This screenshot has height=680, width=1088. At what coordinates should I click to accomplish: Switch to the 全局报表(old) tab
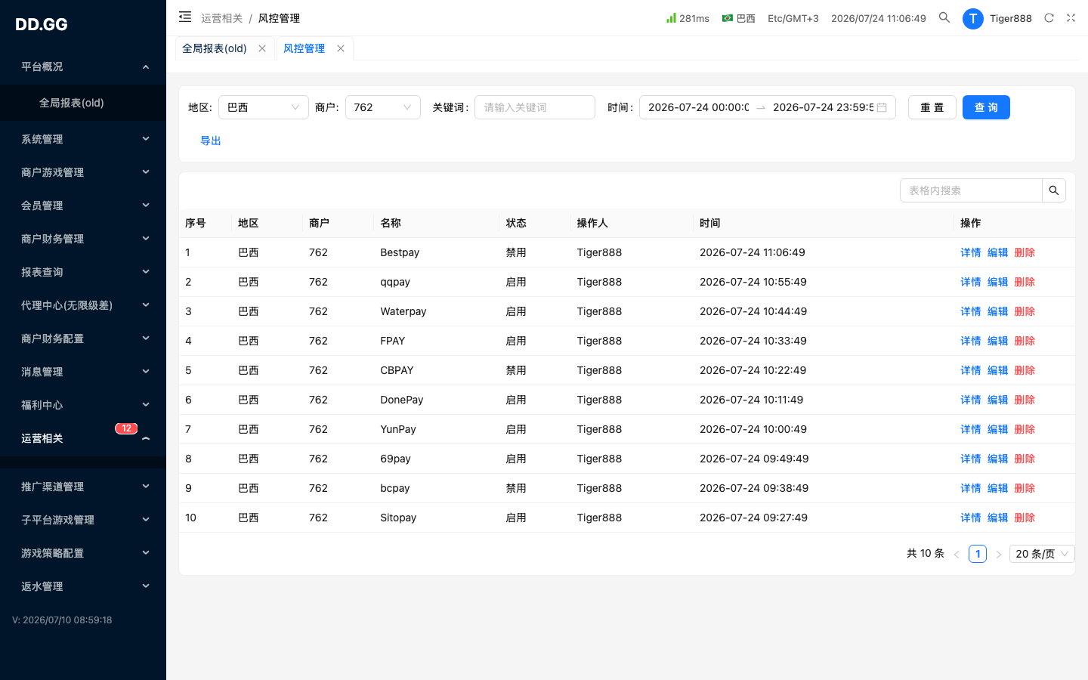[x=215, y=48]
